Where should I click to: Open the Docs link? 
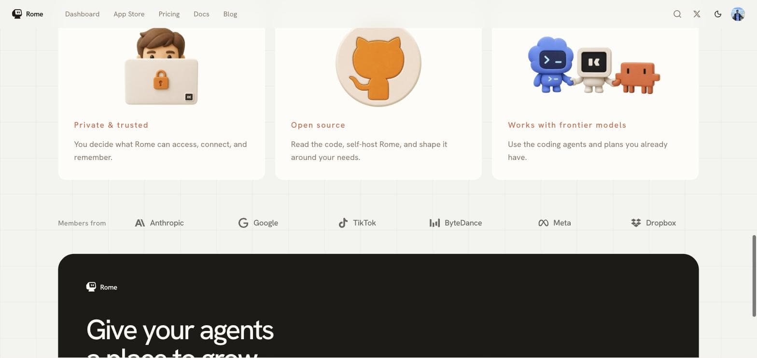pyautogui.click(x=201, y=14)
